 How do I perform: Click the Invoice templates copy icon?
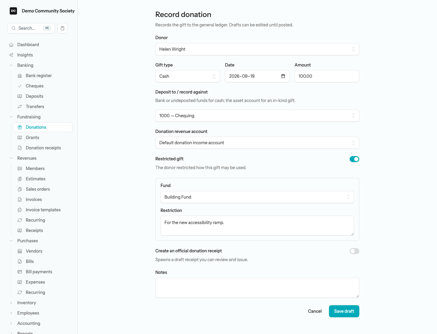point(20,210)
